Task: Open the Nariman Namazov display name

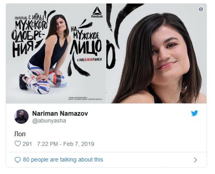Action: pyautogui.click(x=60, y=114)
